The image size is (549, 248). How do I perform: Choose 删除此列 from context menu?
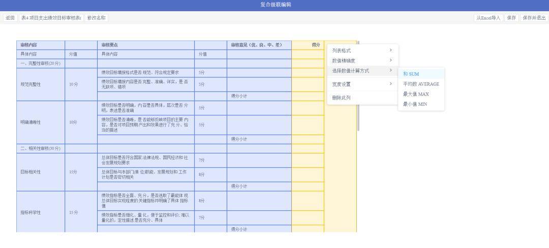coord(362,98)
